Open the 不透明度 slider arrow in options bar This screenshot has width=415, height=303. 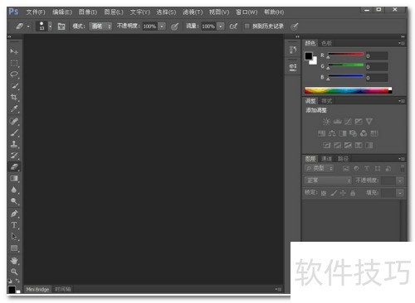162,26
